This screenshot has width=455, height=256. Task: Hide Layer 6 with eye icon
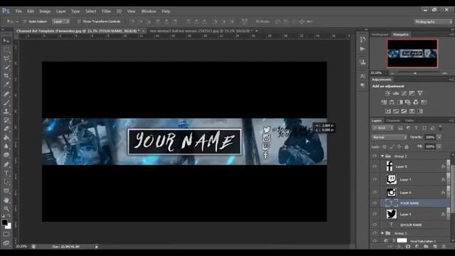click(x=375, y=192)
